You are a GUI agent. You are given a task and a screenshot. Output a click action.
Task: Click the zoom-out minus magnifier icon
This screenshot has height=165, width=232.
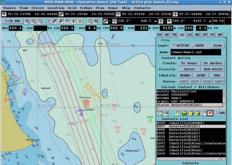(x=40, y=21)
